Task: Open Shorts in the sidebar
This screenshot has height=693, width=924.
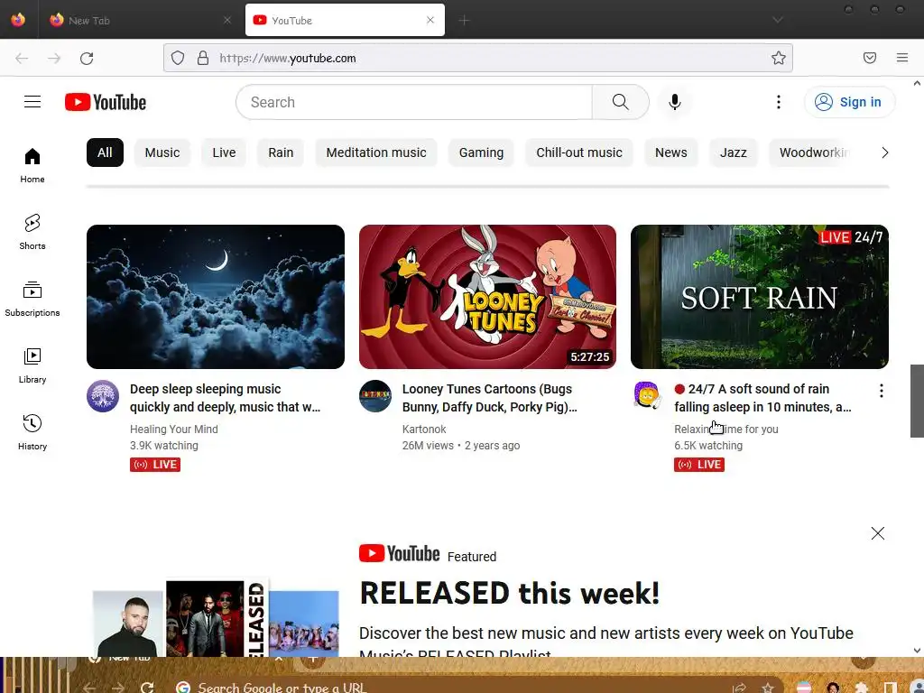Action: point(32,232)
